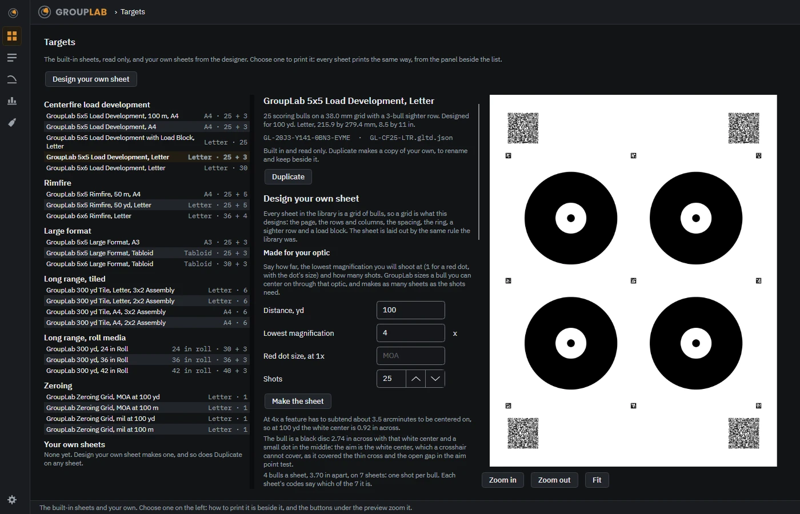Click the Design your own sheet button
This screenshot has height=514, width=800.
click(x=91, y=79)
